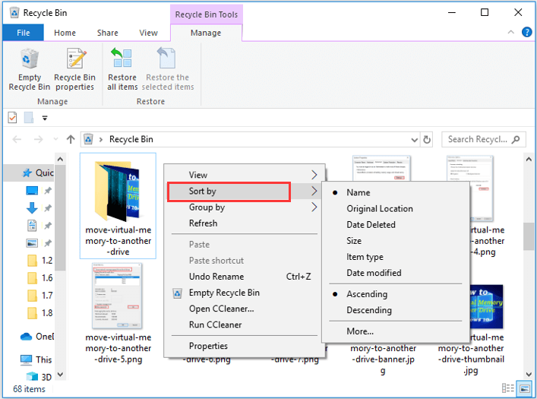
Task: Expand View submenu in context menu
Action: [x=245, y=175]
